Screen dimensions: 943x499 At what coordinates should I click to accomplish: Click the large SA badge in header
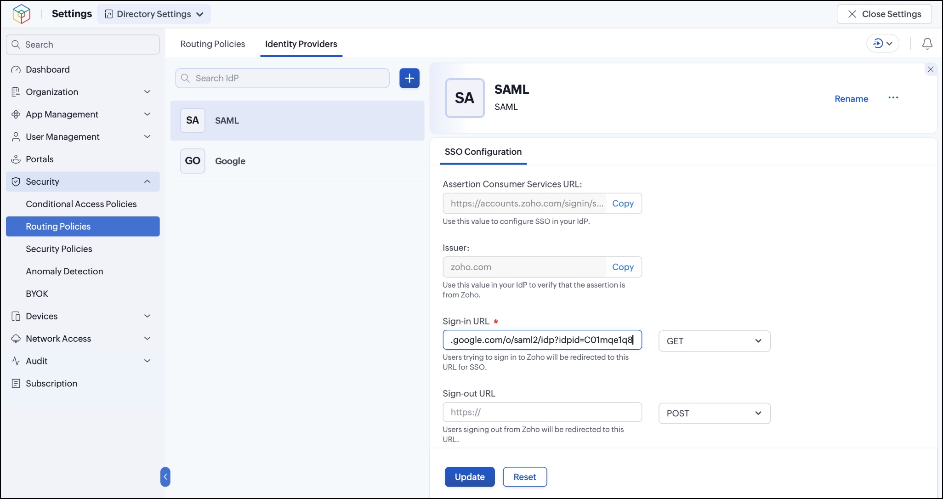click(x=465, y=98)
